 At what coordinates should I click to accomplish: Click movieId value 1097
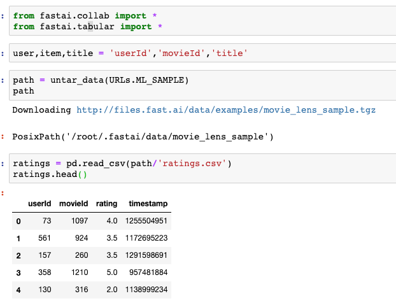80,221
